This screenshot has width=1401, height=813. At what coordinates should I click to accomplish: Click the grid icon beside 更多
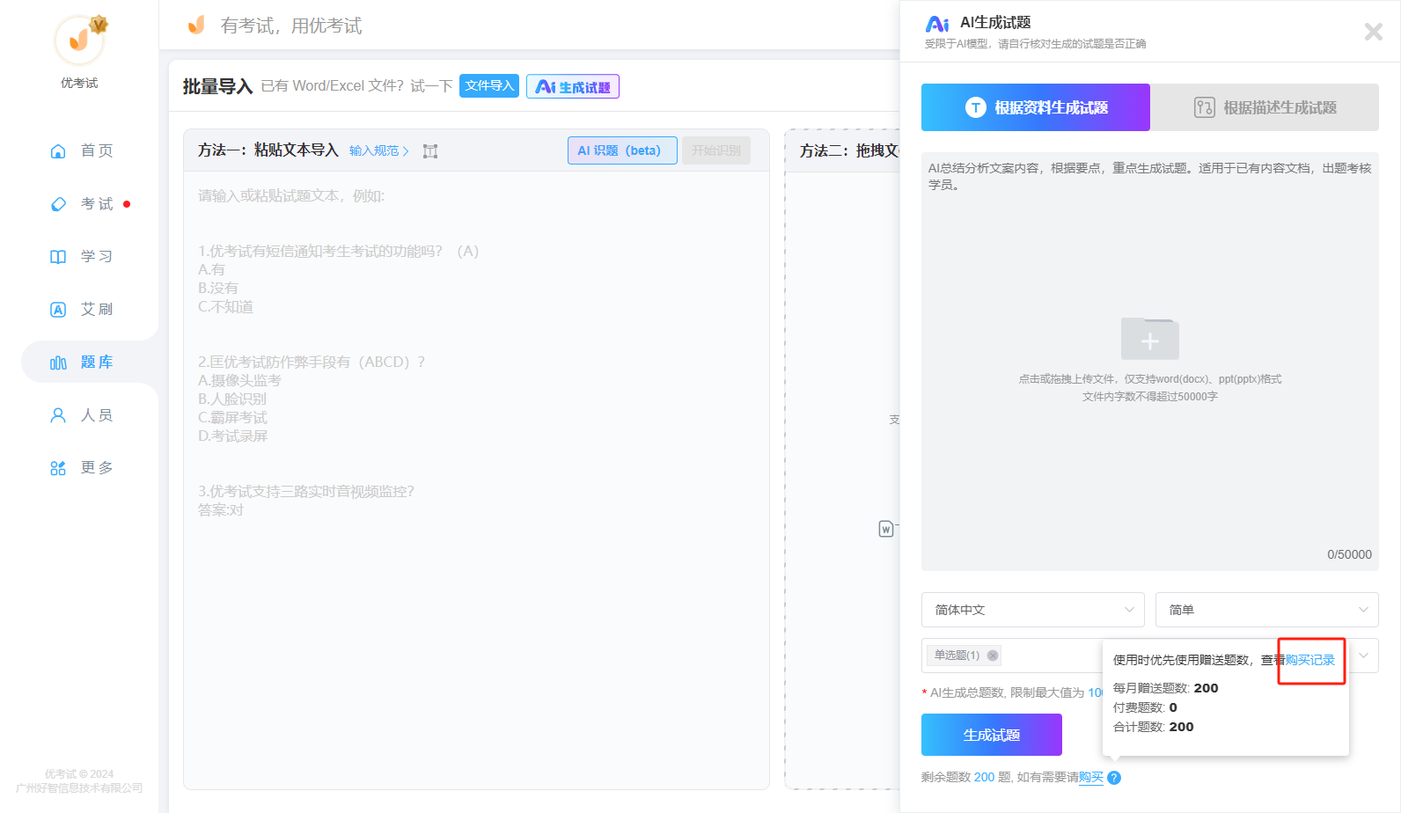[x=58, y=468]
